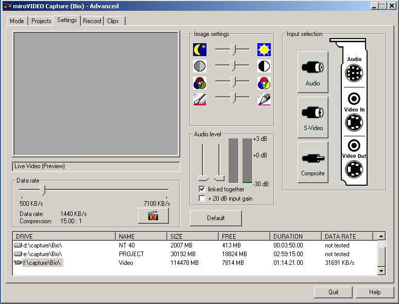
Task: Open the Clips tab
Action: [113, 21]
